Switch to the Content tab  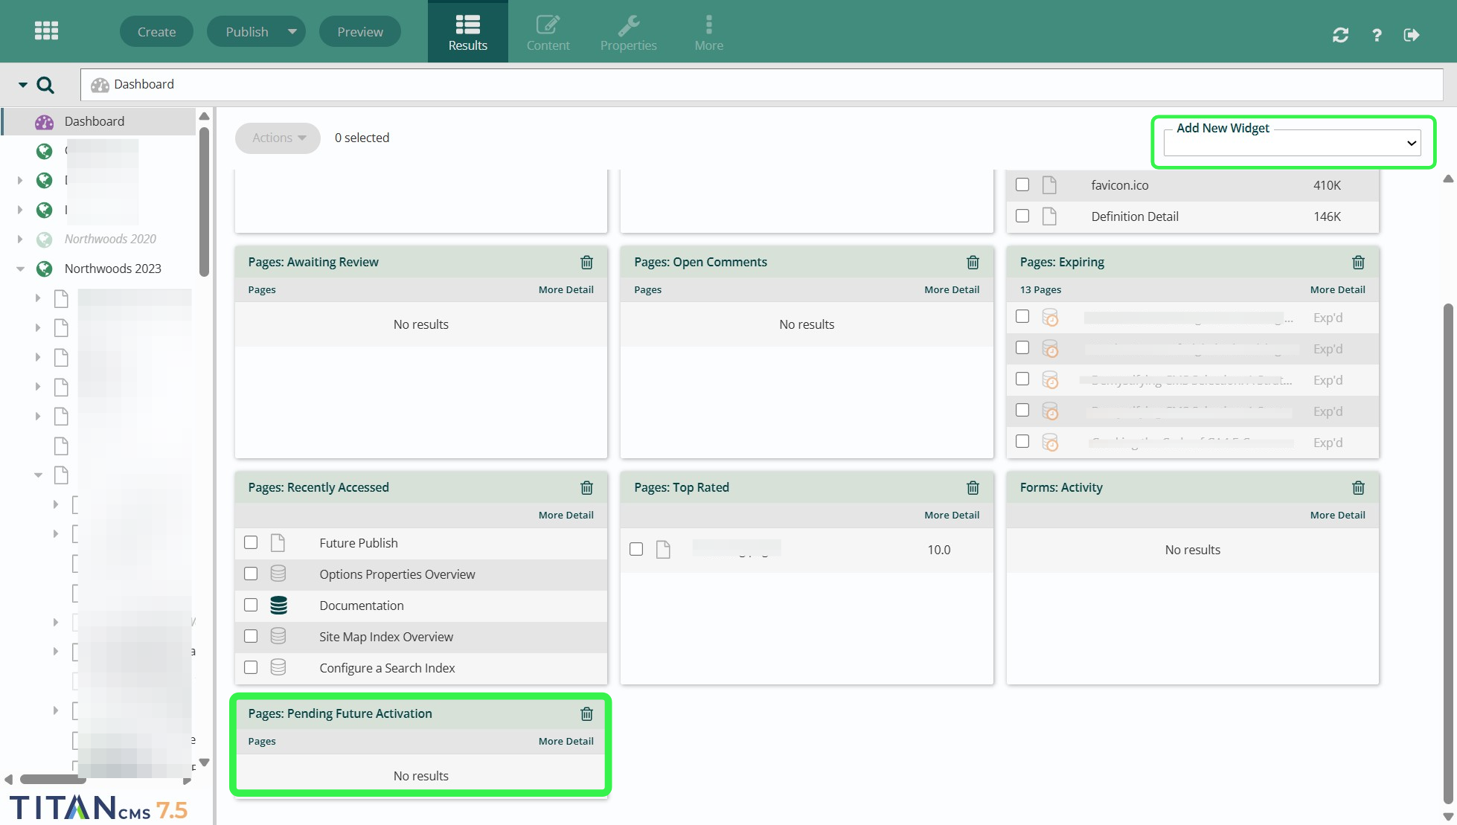click(548, 31)
